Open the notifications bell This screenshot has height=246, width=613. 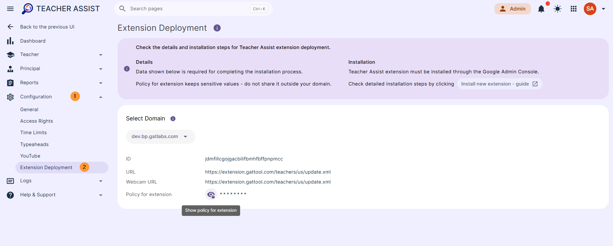point(541,9)
